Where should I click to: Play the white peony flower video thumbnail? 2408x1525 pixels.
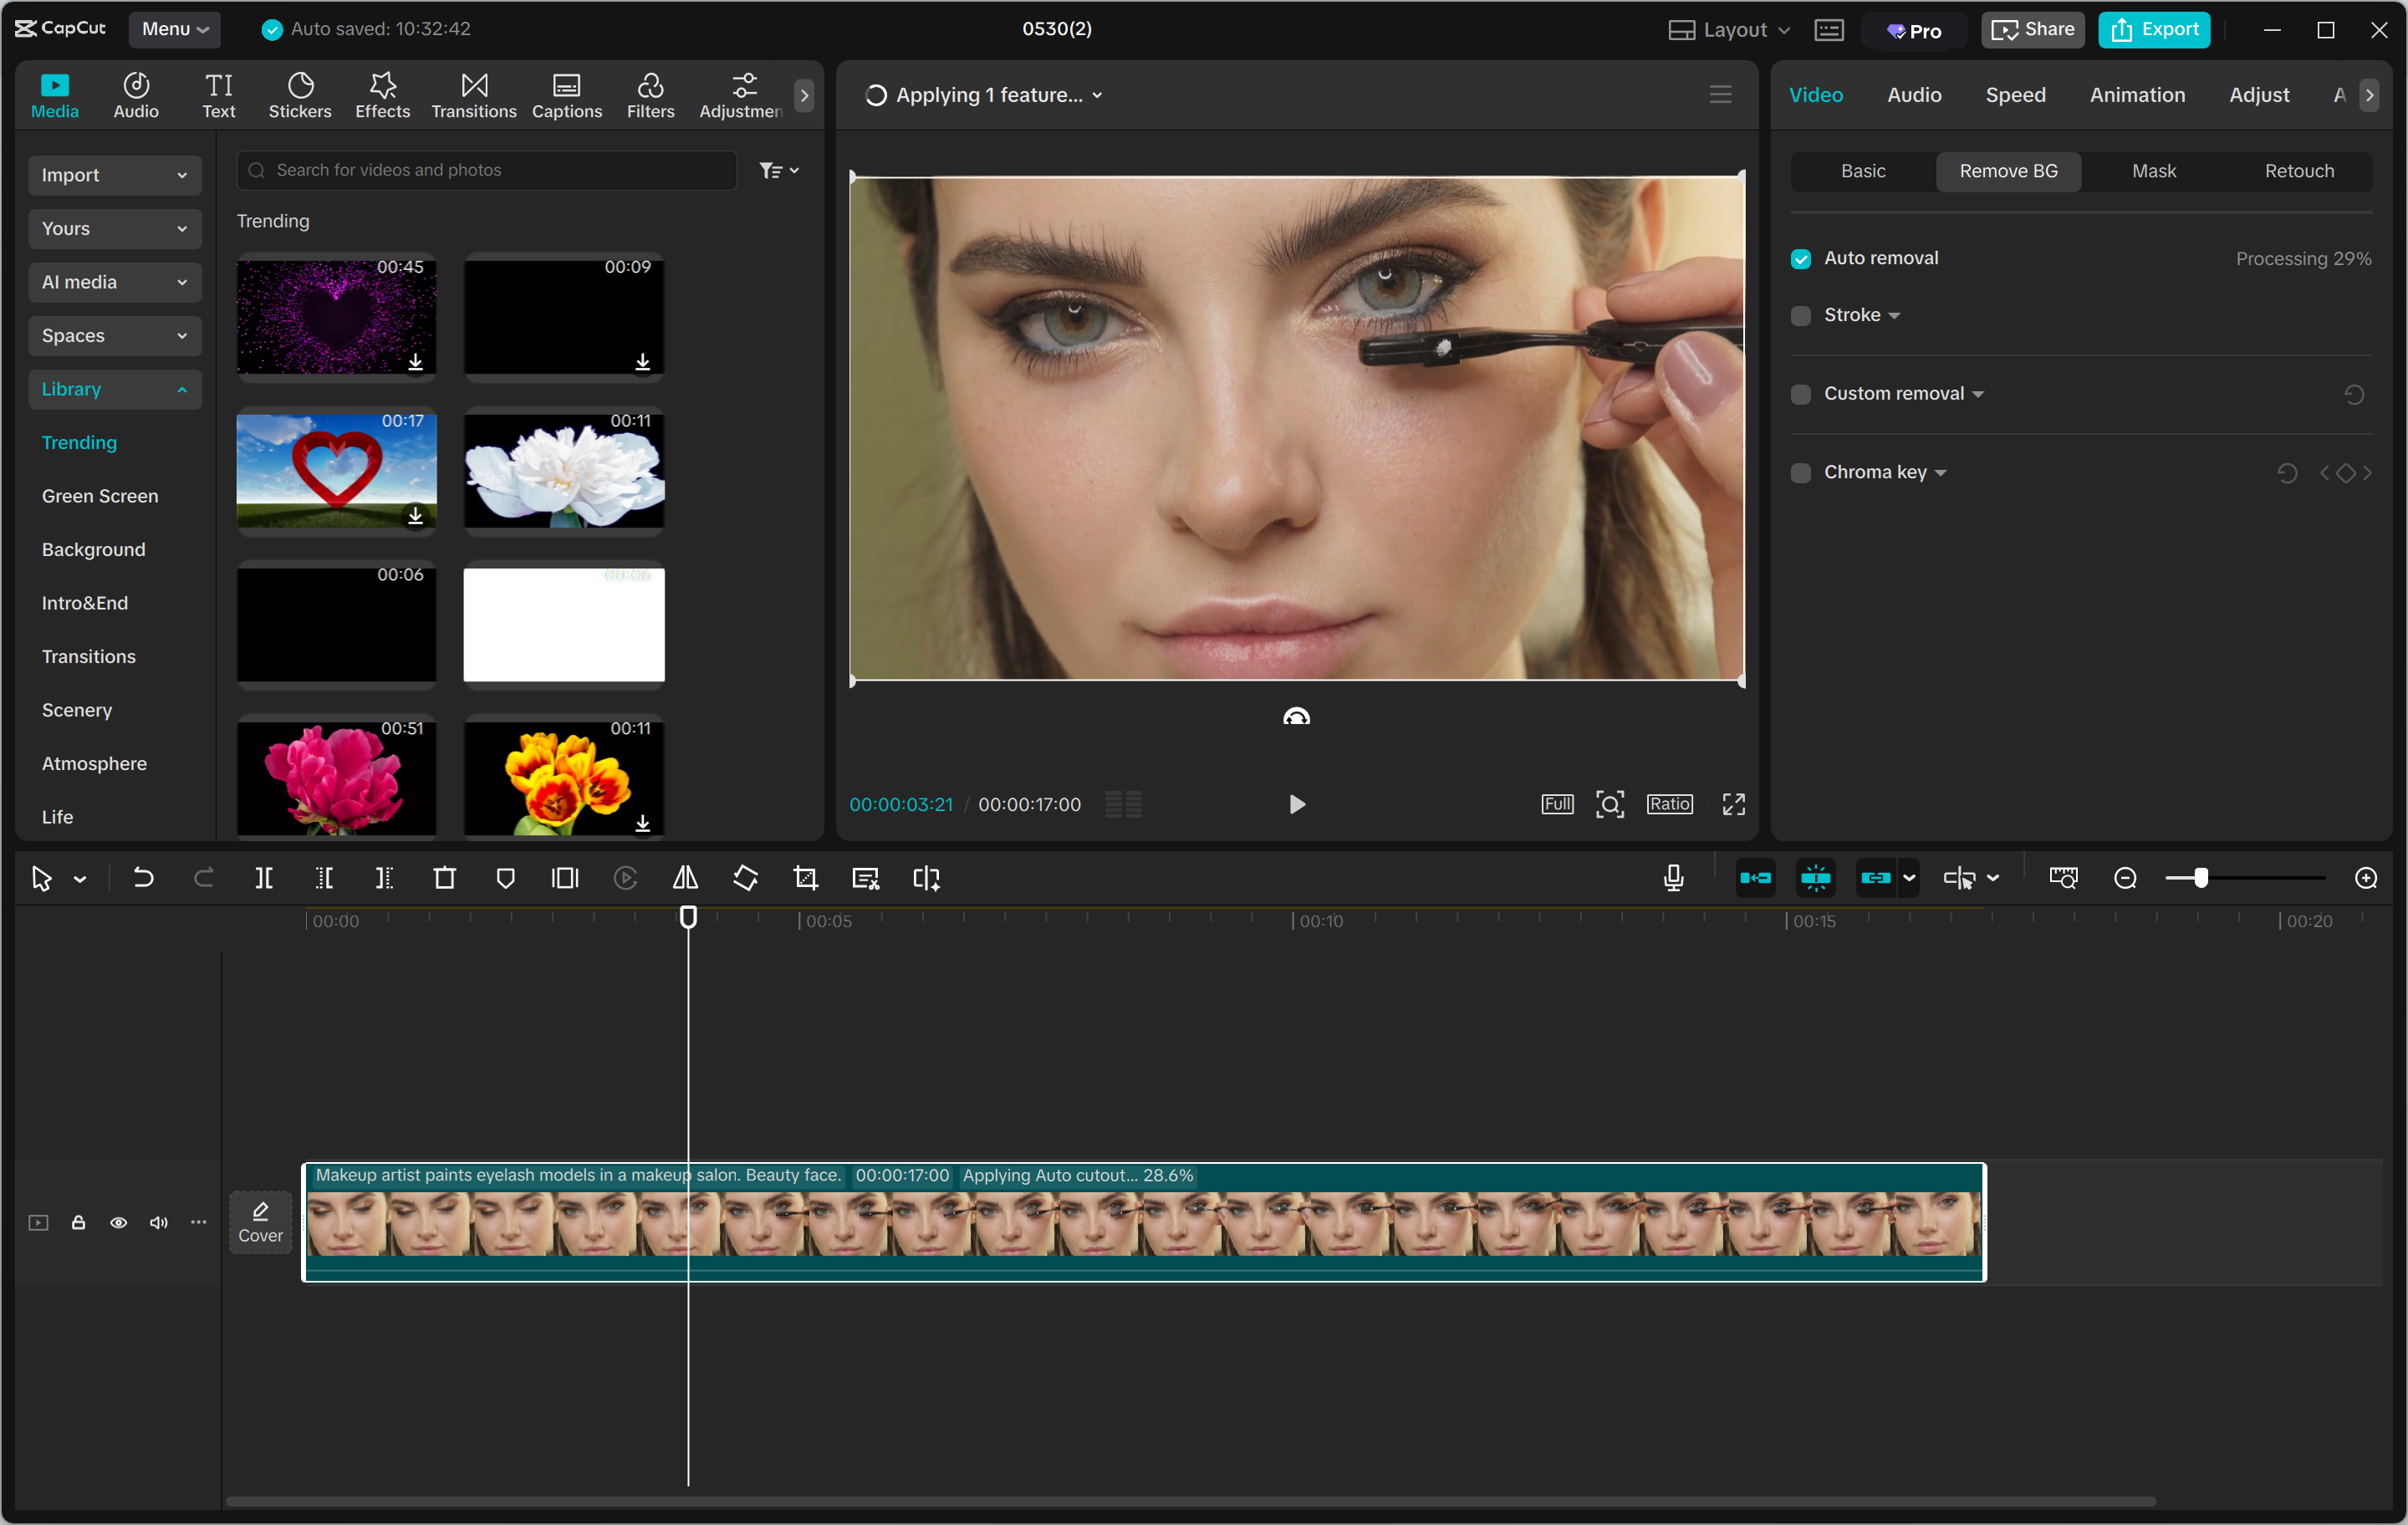tap(564, 472)
